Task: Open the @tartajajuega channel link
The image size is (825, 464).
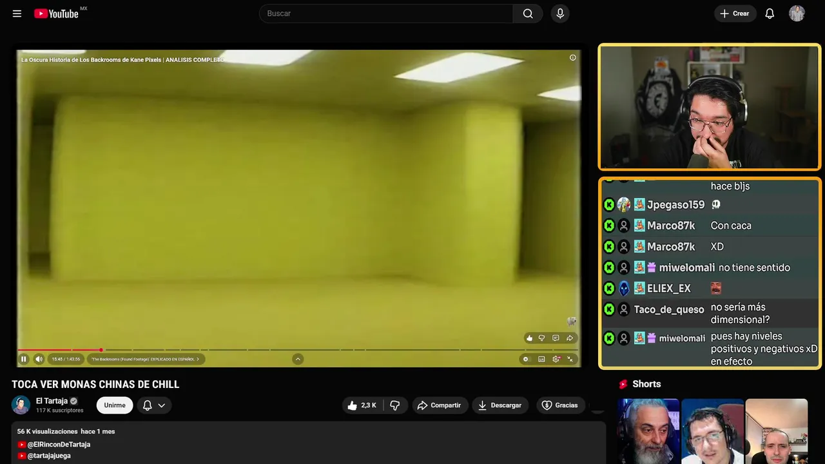Action: [49, 456]
